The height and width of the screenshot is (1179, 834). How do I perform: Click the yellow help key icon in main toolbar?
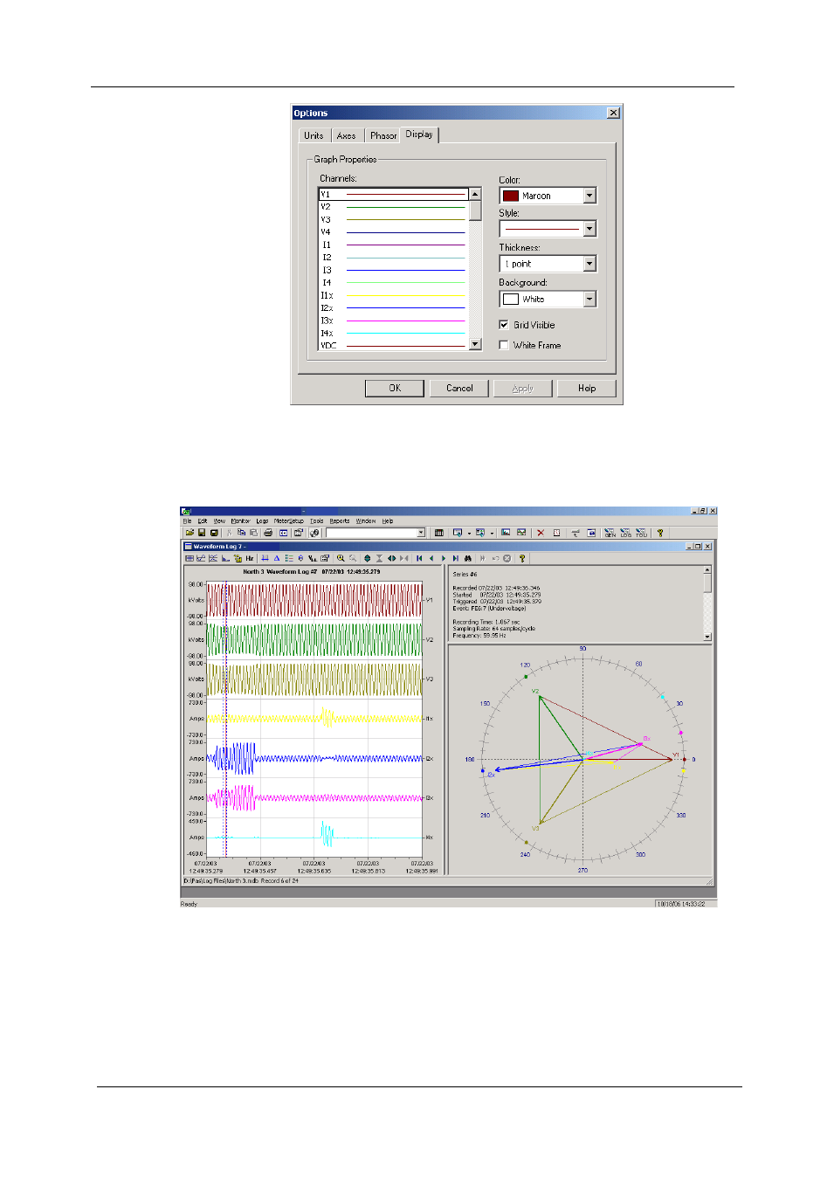(x=660, y=533)
